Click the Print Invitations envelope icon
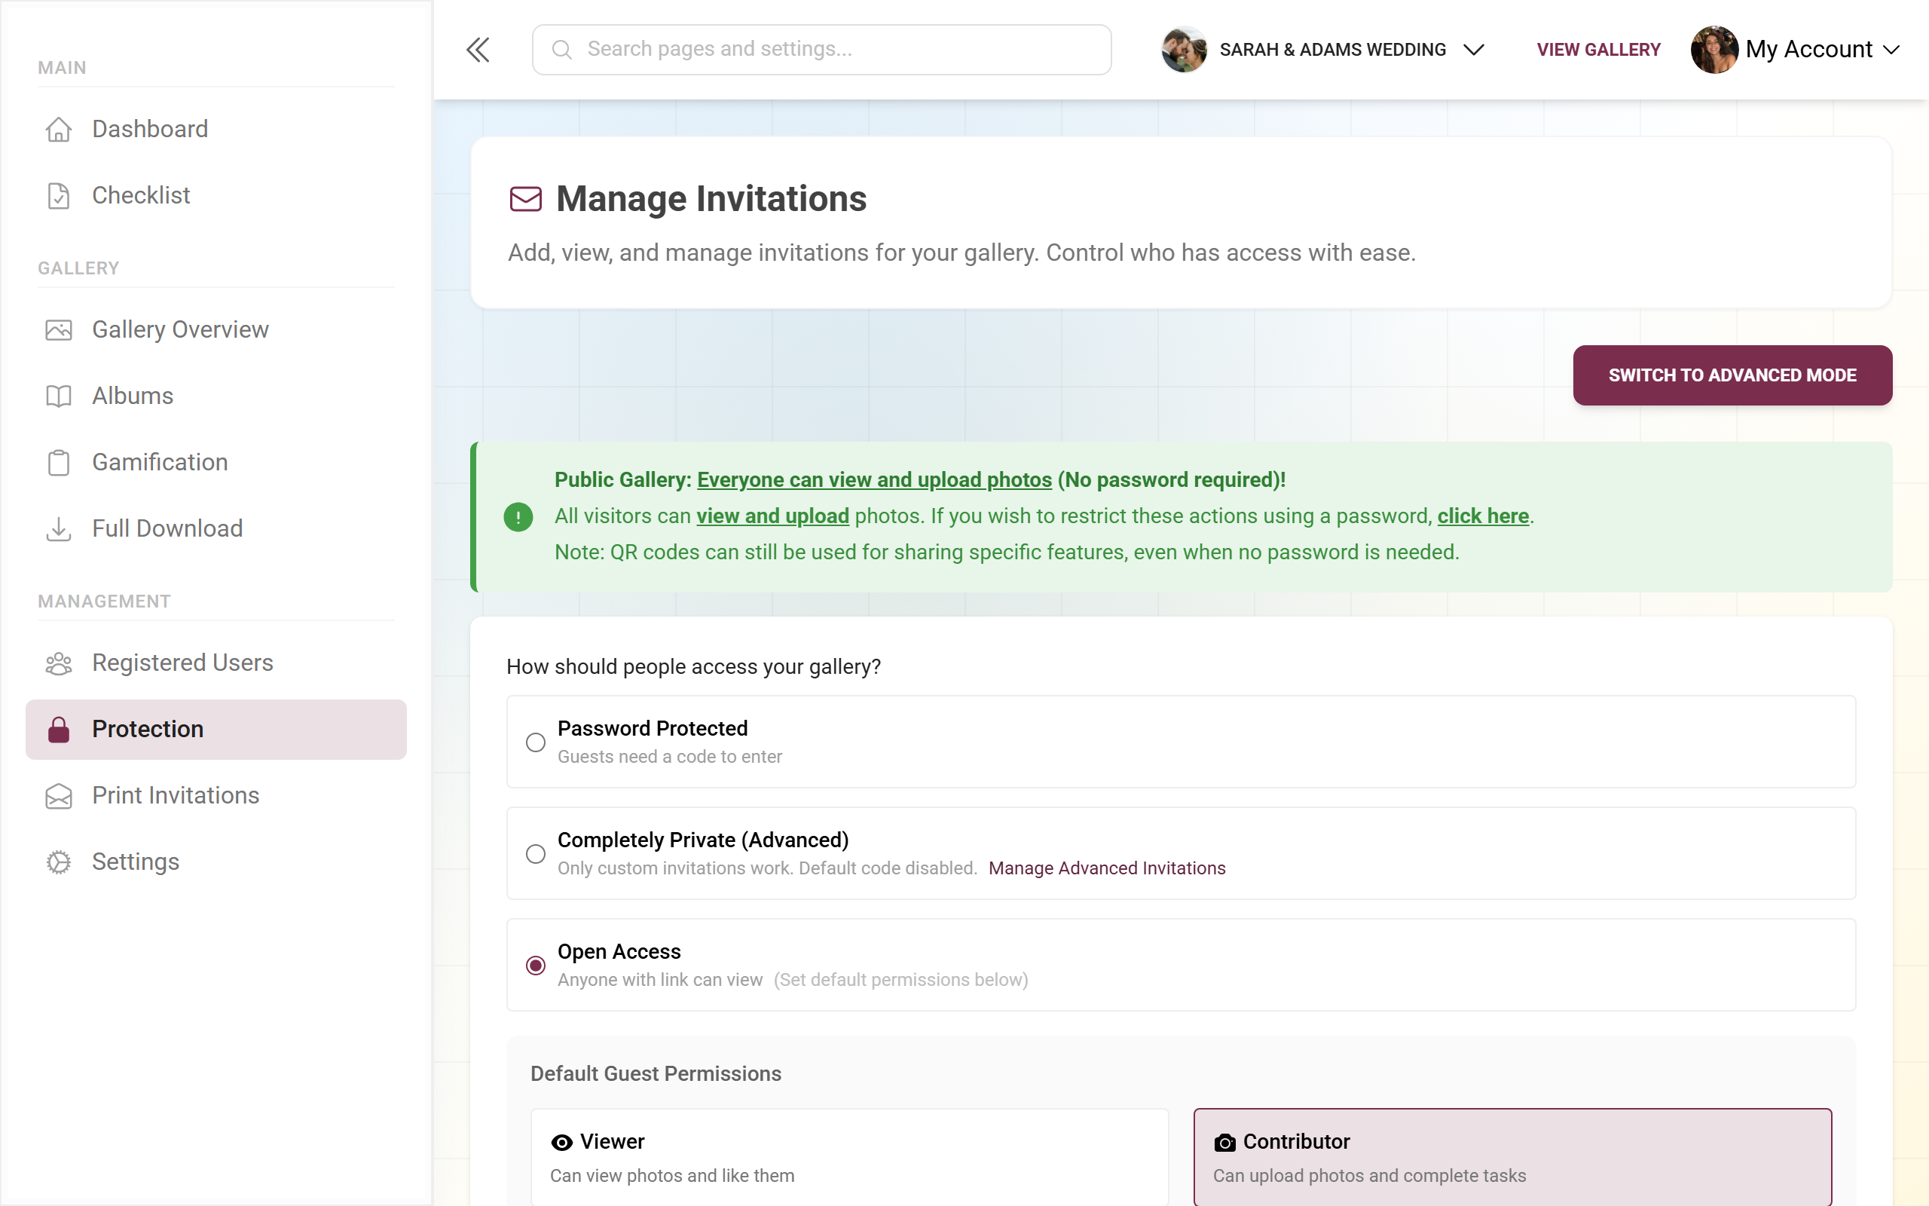Screen dimensions: 1929x1206 tap(58, 795)
